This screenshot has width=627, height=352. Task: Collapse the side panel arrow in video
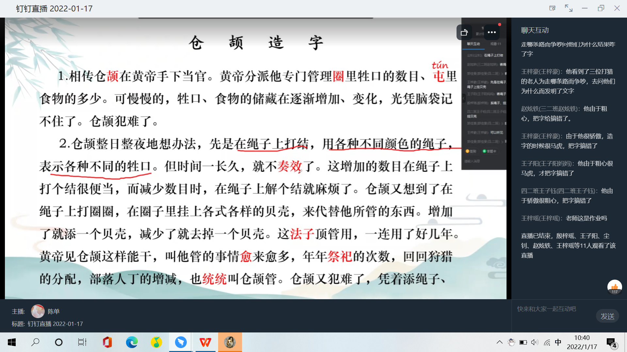tap(463, 98)
